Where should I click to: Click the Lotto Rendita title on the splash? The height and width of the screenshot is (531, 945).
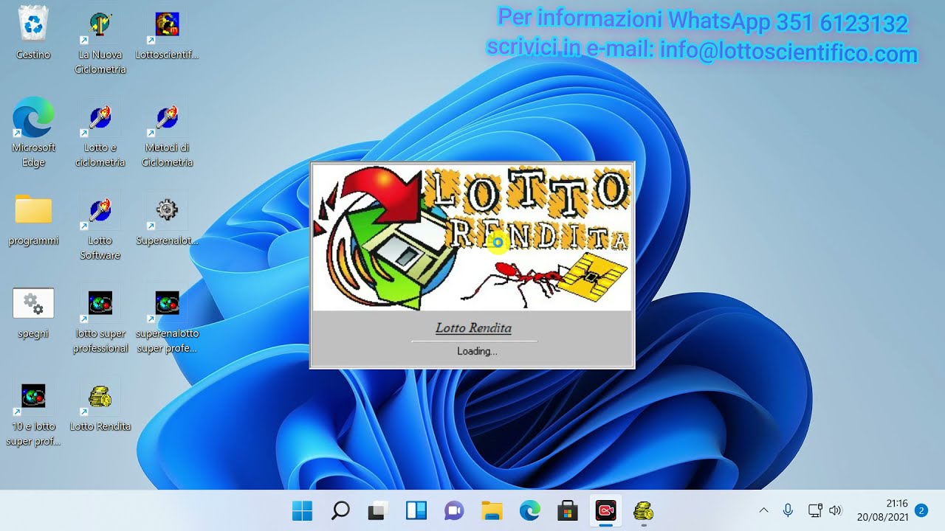point(473,328)
